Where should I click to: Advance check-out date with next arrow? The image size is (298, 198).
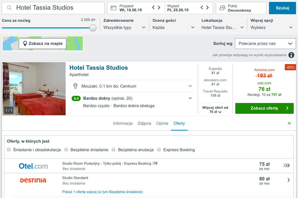point(207,8)
